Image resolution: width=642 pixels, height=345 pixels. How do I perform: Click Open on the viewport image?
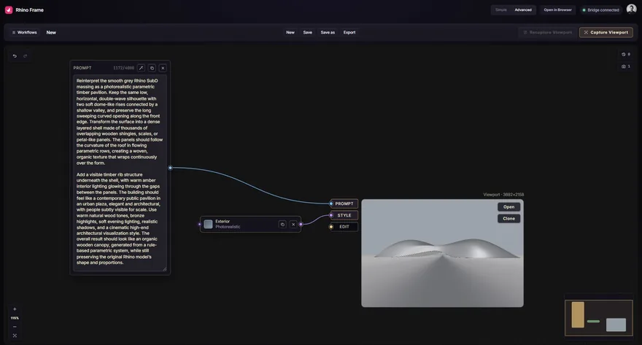point(509,207)
